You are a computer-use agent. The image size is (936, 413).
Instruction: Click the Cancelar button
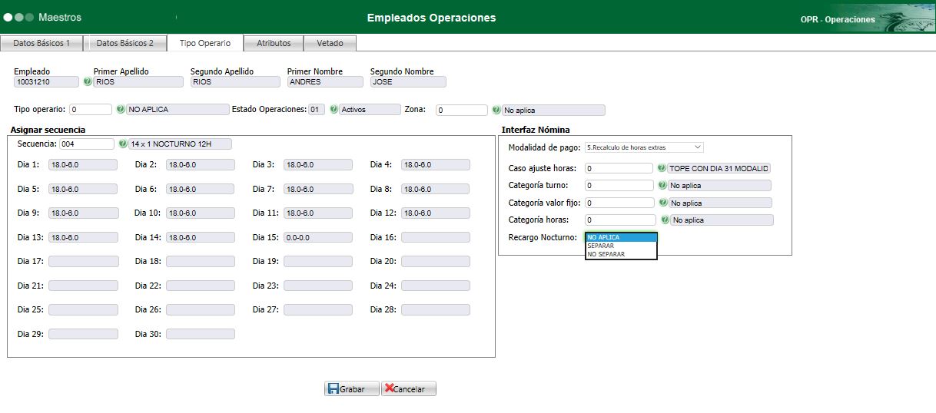pos(408,388)
